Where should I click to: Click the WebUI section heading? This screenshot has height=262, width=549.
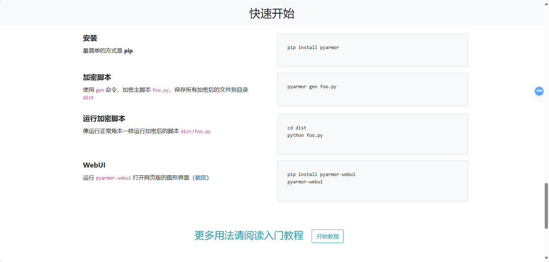coord(94,165)
